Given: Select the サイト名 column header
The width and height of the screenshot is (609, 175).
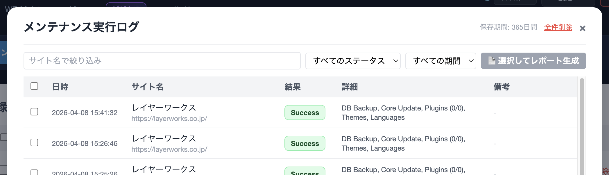Looking at the screenshot, I should point(148,87).
